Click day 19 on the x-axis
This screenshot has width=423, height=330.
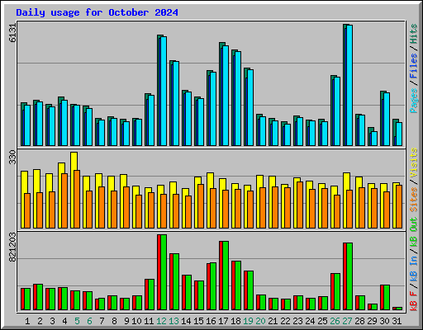pos(248,321)
